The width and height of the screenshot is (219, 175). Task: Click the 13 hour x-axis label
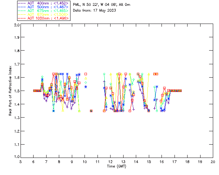tap(123, 162)
